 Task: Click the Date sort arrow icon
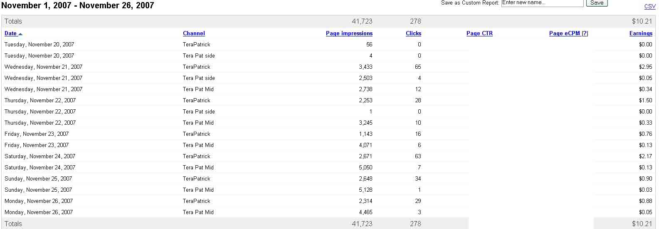click(20, 34)
